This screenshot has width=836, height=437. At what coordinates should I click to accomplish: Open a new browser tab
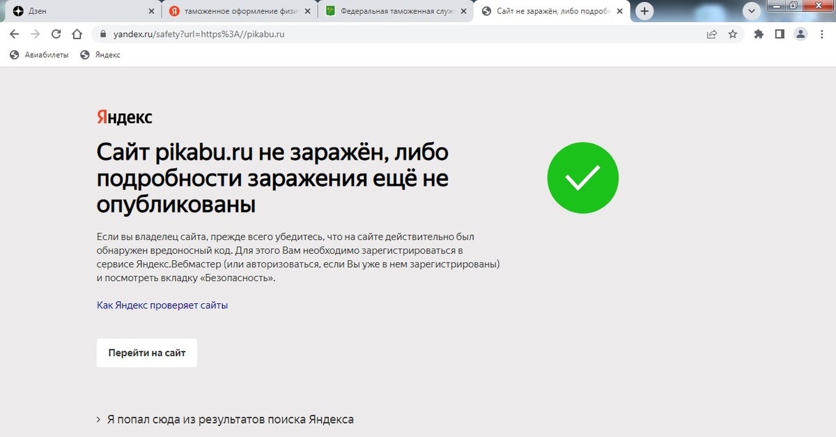point(645,11)
